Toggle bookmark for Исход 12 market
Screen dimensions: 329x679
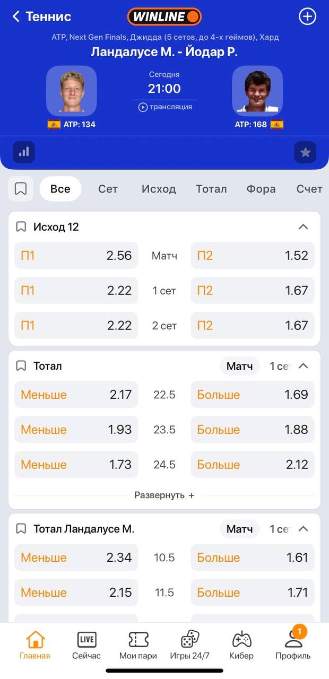coord(21,227)
